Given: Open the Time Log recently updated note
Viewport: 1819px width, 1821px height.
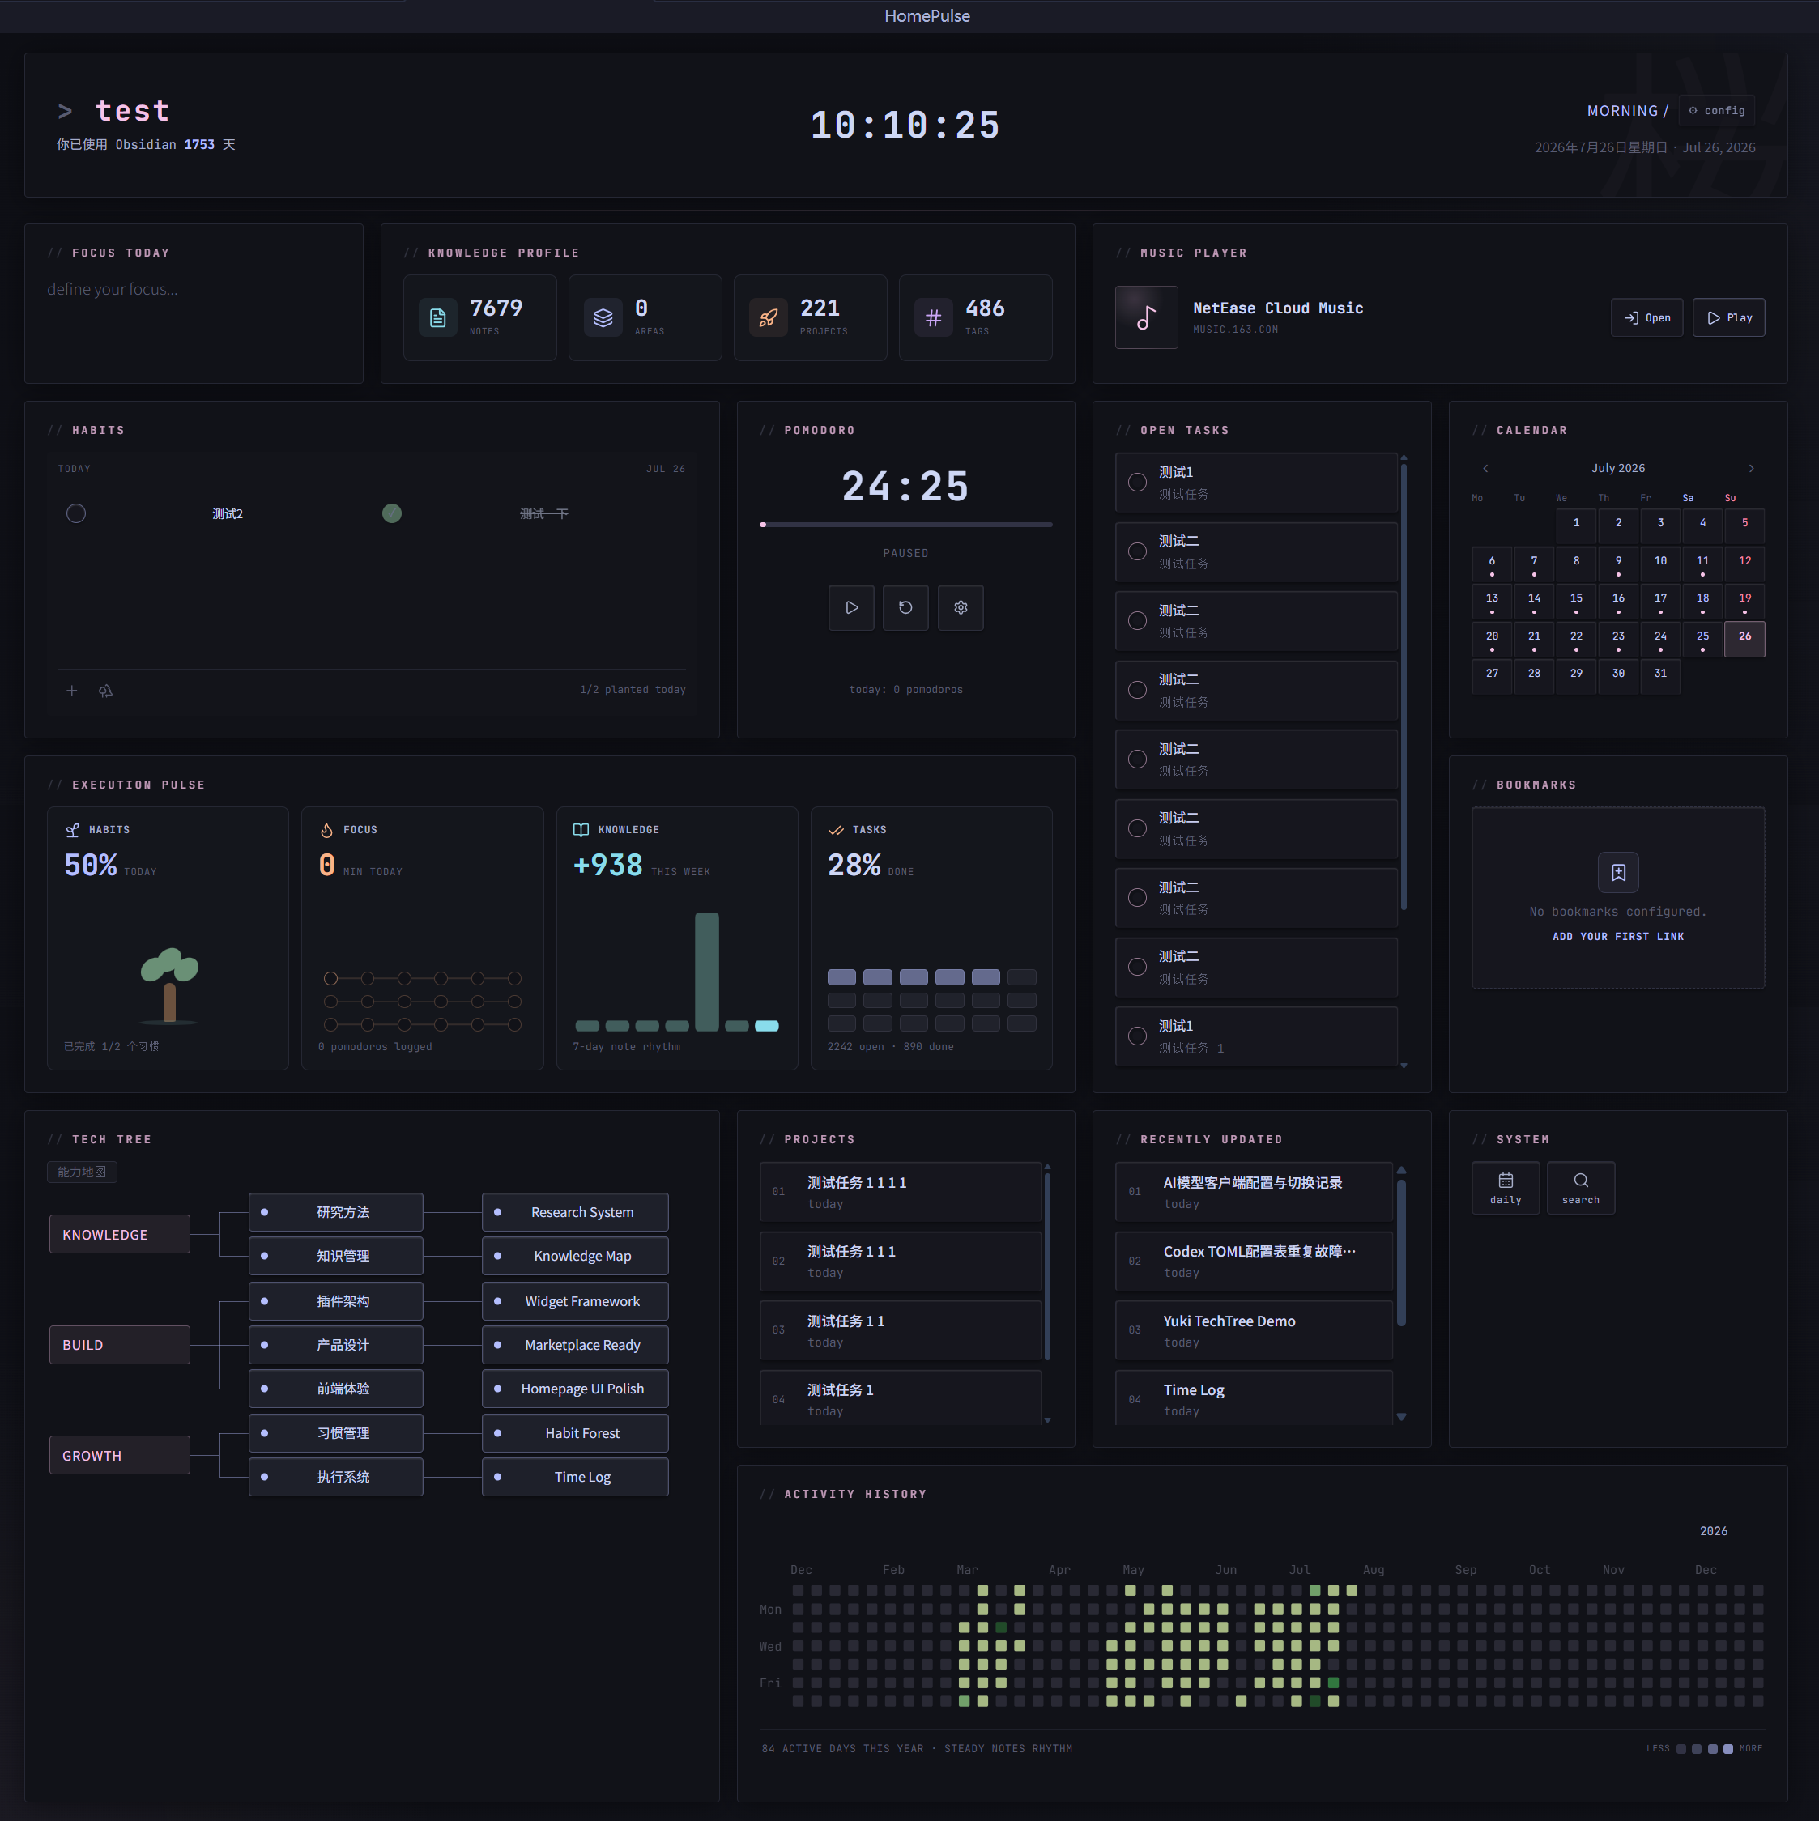Looking at the screenshot, I should pos(1255,1398).
